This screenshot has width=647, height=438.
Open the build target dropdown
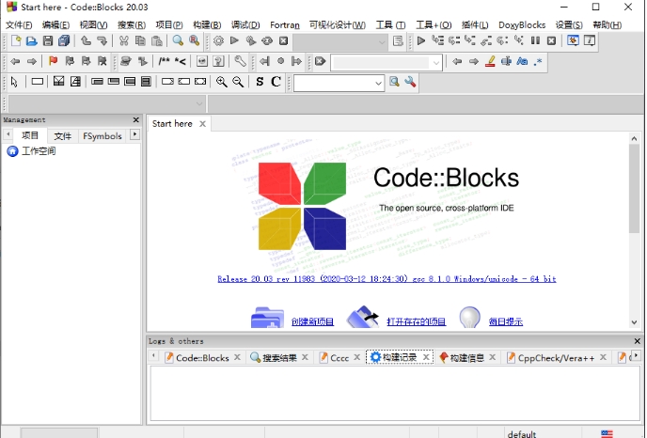coord(381,41)
